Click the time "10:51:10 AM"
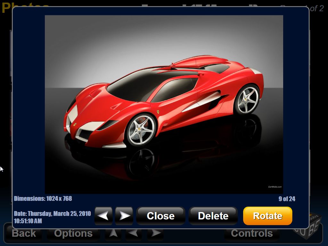The image size is (328, 246). tap(28, 221)
